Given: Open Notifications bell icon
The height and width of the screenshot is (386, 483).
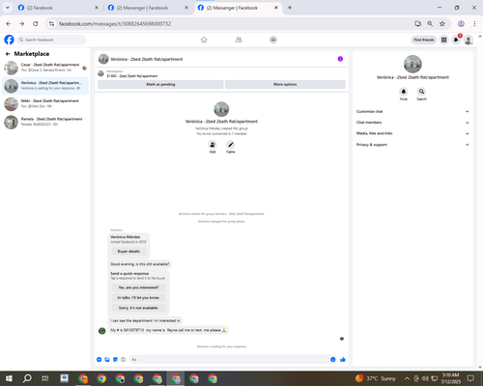Looking at the screenshot, I should pyautogui.click(x=456, y=40).
